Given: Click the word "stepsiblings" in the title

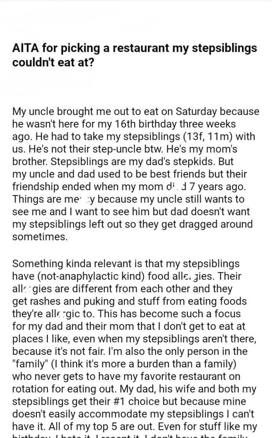Looking at the screenshot, I should tap(227, 48).
